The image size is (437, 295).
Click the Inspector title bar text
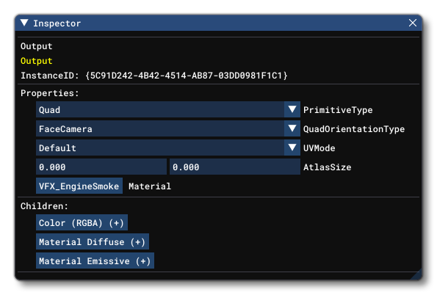57,23
